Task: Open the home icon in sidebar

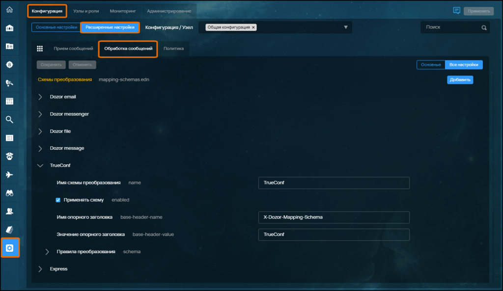Action: click(9, 10)
